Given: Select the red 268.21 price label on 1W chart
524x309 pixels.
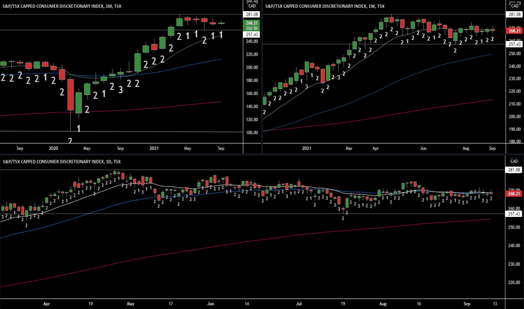Looking at the screenshot, I should [514, 31].
